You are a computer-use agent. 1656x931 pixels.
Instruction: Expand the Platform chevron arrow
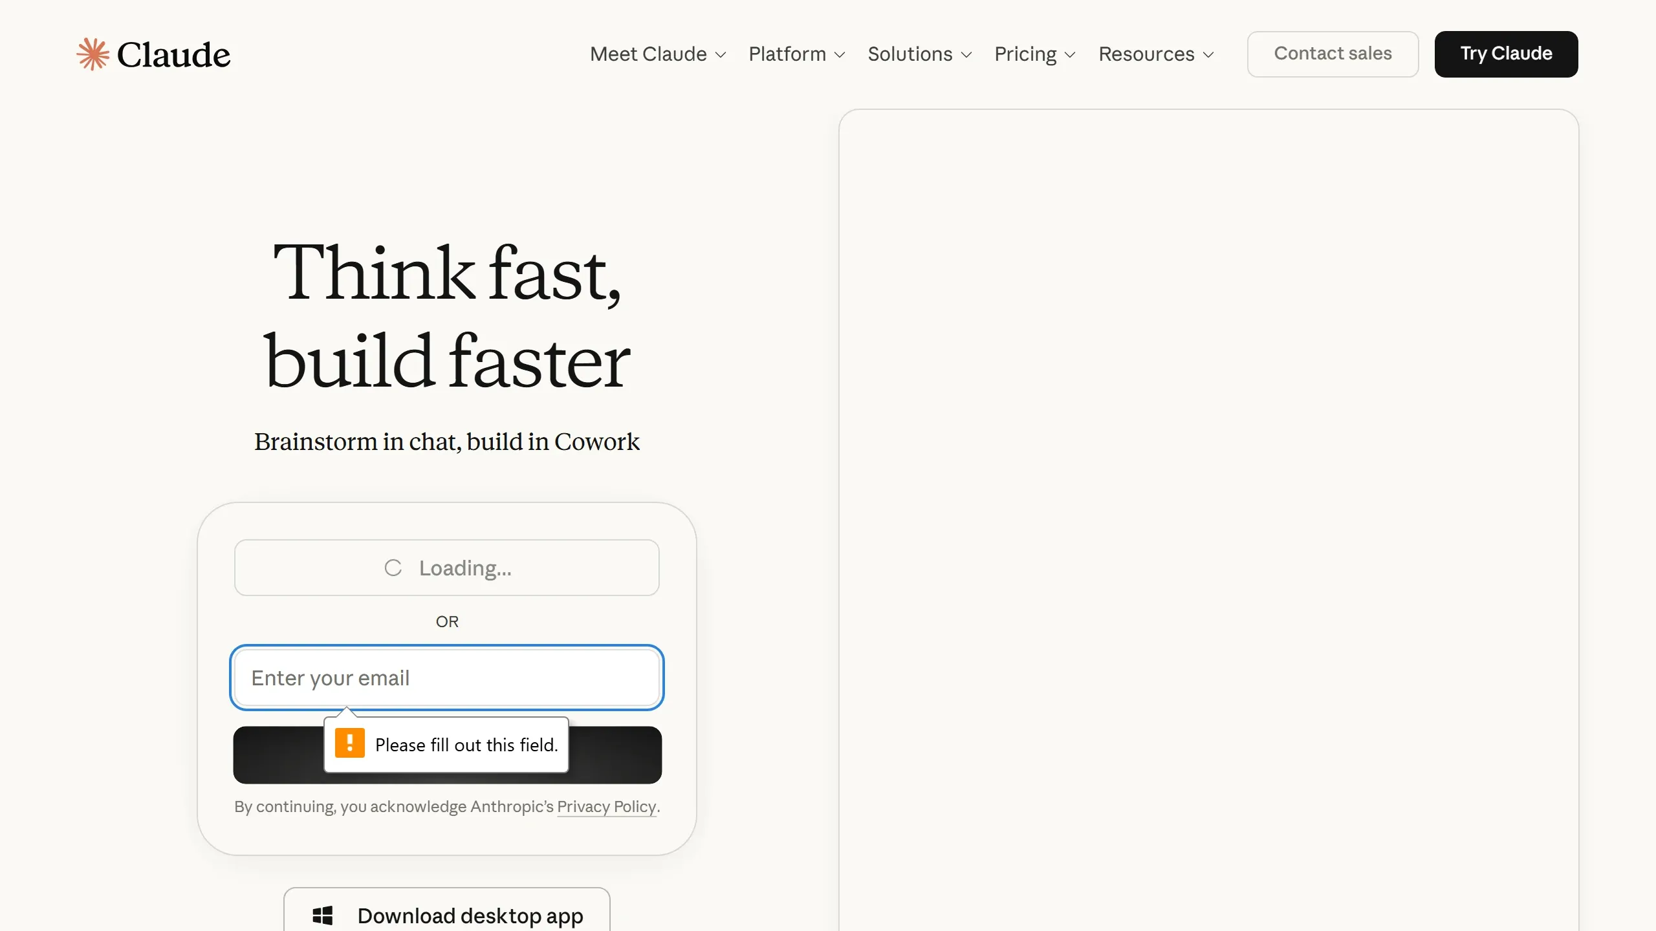tap(840, 55)
